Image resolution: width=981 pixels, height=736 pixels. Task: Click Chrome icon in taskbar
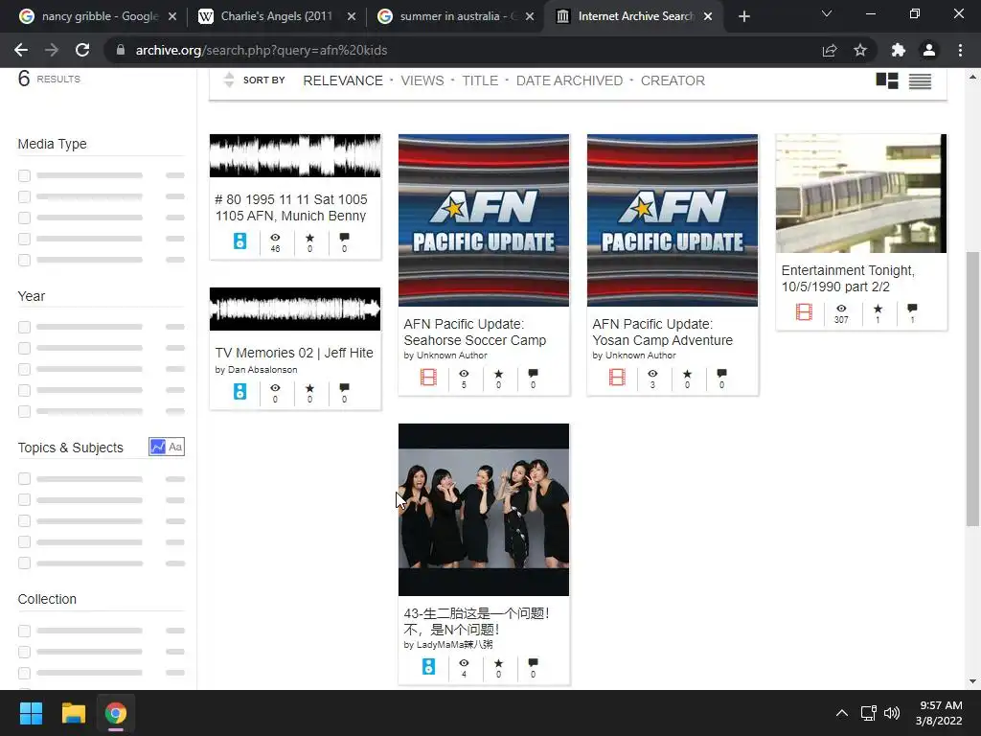point(116,713)
